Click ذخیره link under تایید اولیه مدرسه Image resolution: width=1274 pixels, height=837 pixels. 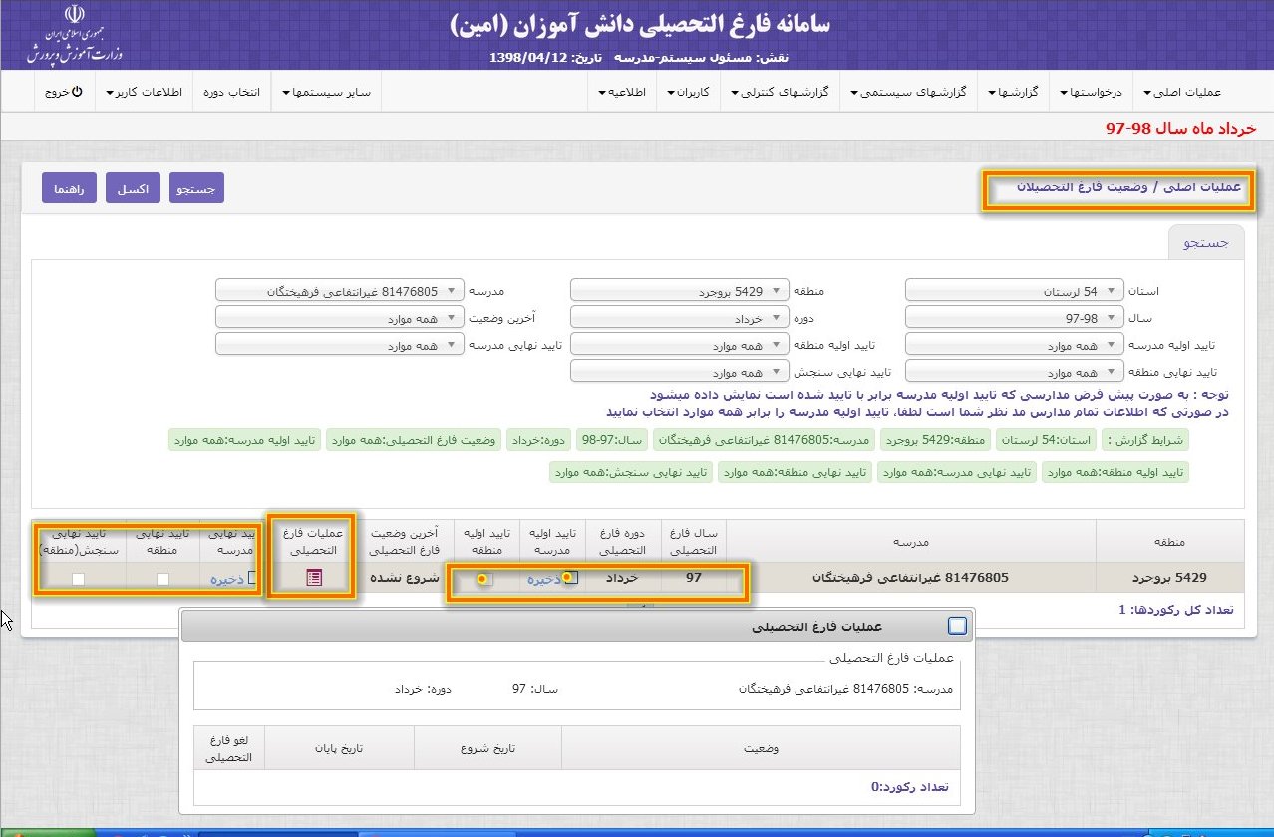point(546,578)
